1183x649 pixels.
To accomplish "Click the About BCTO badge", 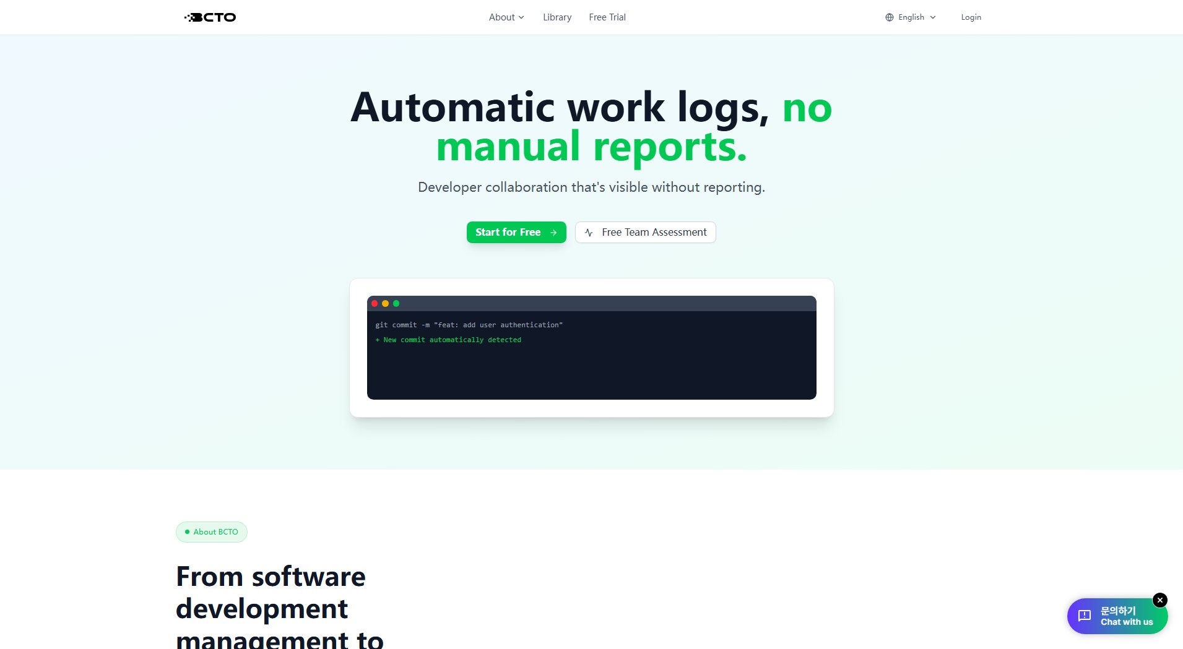I will [212, 532].
